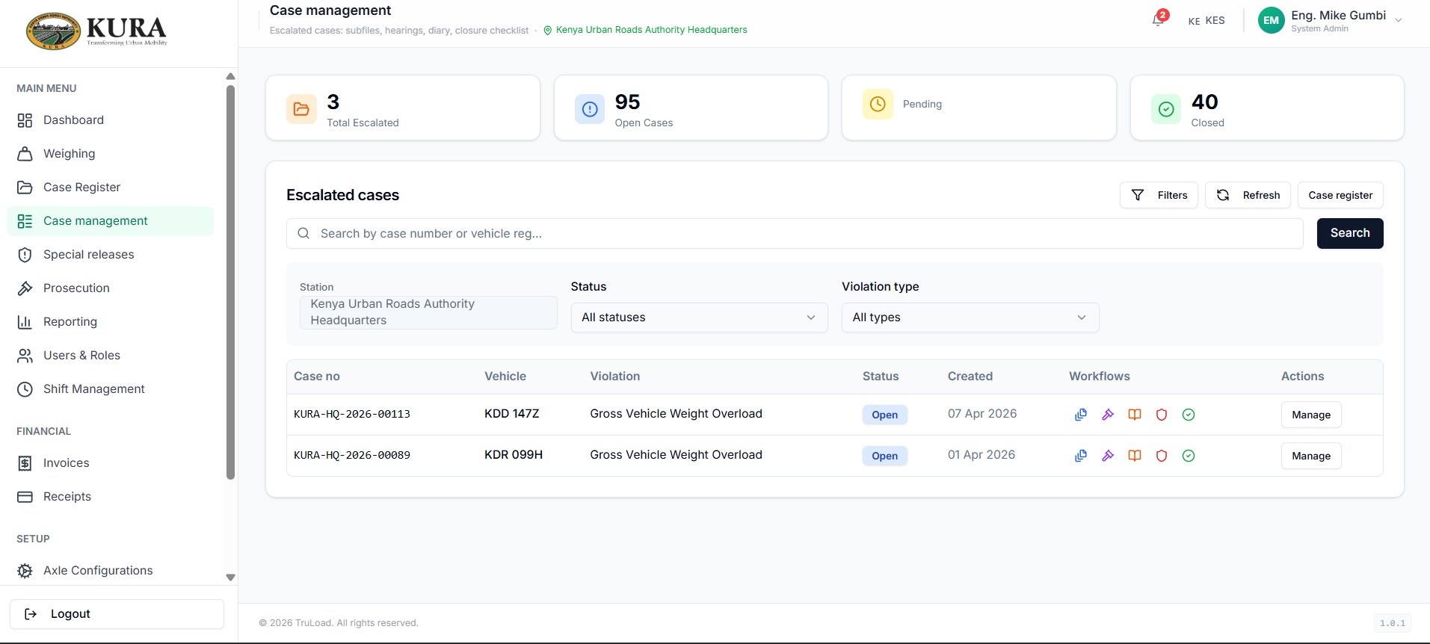Click the Axle Configurations gear icon

coord(25,571)
